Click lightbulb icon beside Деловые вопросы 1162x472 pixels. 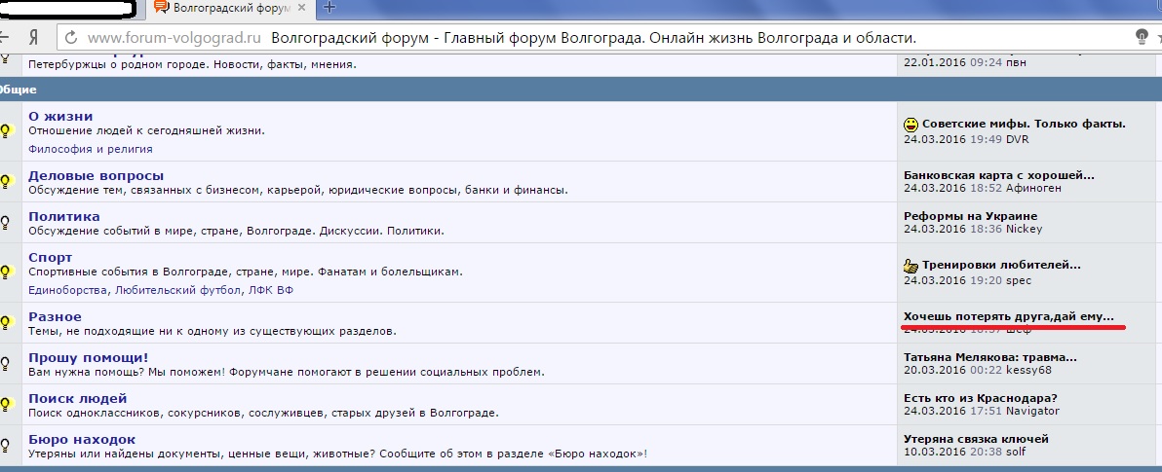(6, 181)
